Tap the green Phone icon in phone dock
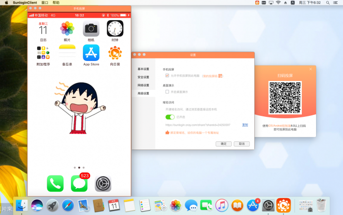Viewport: 343px width, 215px height. pos(55,184)
